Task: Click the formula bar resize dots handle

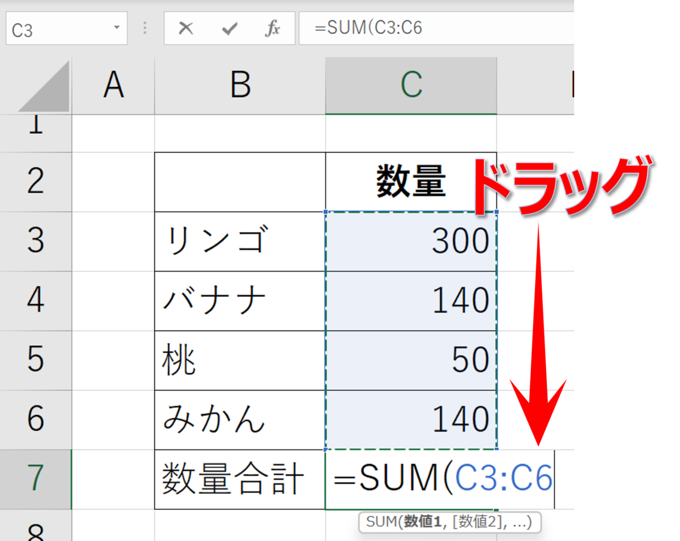Action: tap(145, 28)
